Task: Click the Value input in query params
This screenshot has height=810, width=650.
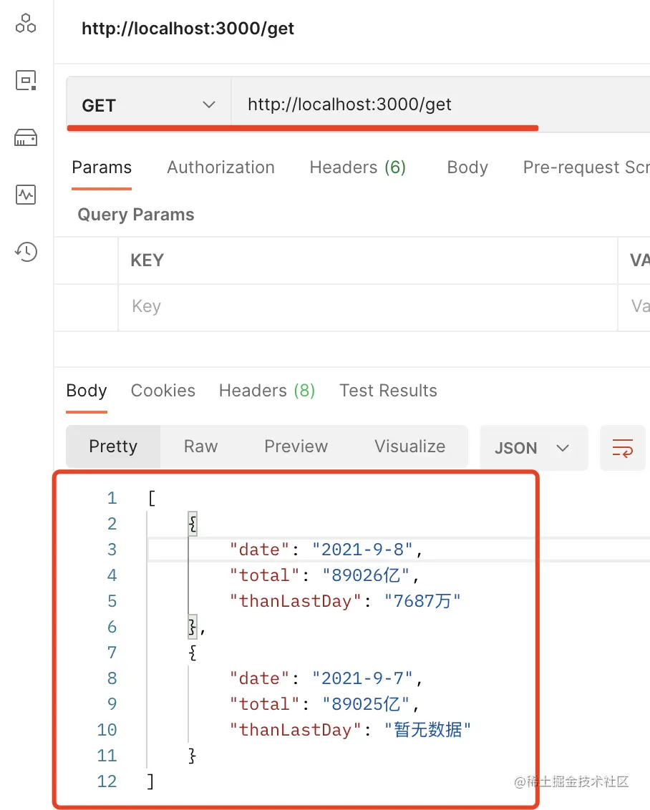Action: click(x=634, y=306)
